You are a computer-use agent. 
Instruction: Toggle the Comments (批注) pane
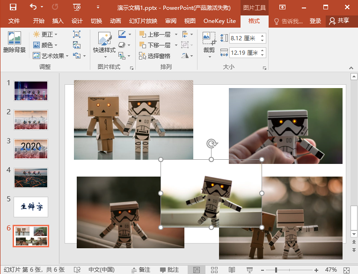tap(169, 270)
